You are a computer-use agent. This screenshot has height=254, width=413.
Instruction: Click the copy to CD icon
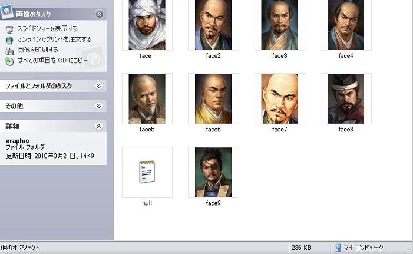click(9, 61)
